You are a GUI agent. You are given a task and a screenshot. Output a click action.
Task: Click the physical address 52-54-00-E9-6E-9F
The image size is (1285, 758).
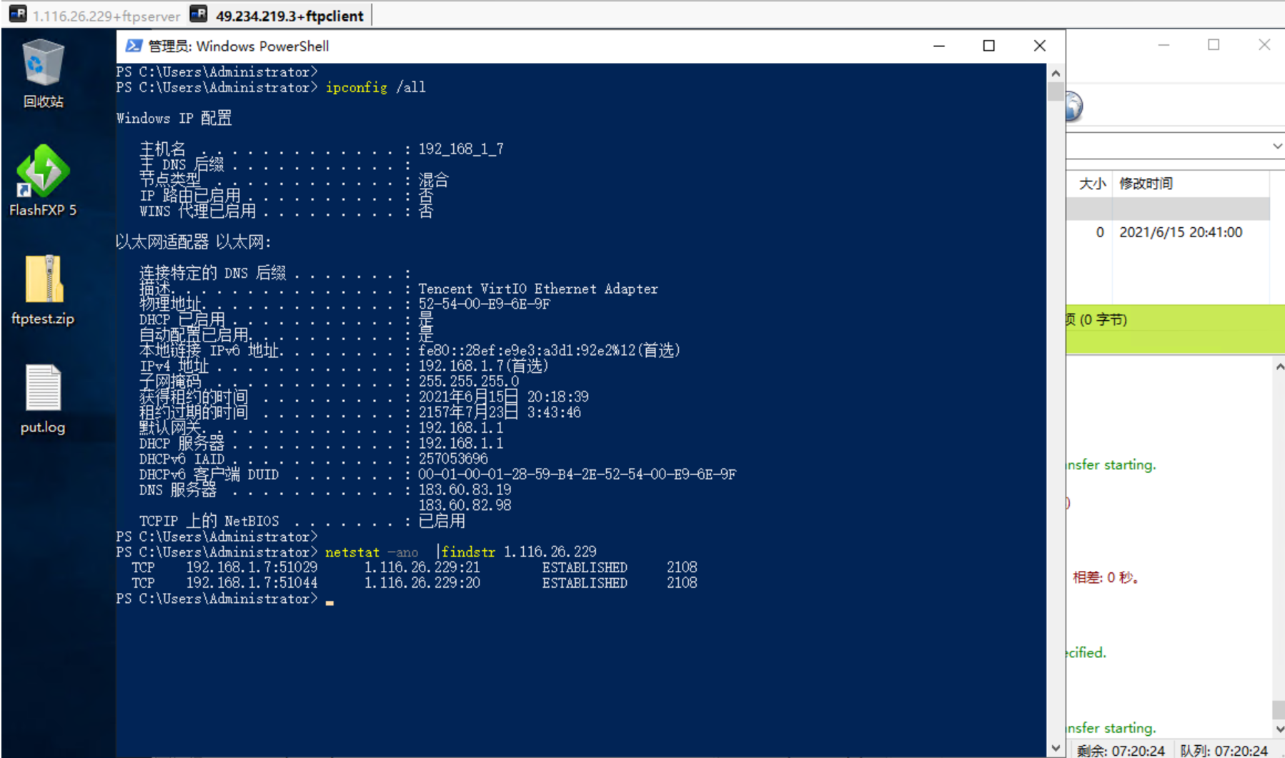484,304
